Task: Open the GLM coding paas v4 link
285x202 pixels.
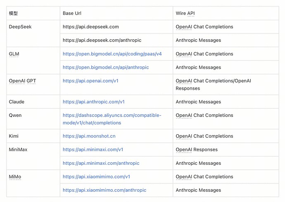Action: pos(112,54)
